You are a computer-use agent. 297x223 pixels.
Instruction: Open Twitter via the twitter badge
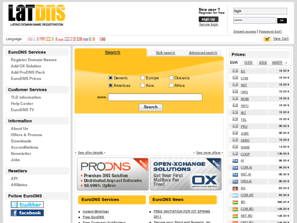pyautogui.click(x=27, y=205)
